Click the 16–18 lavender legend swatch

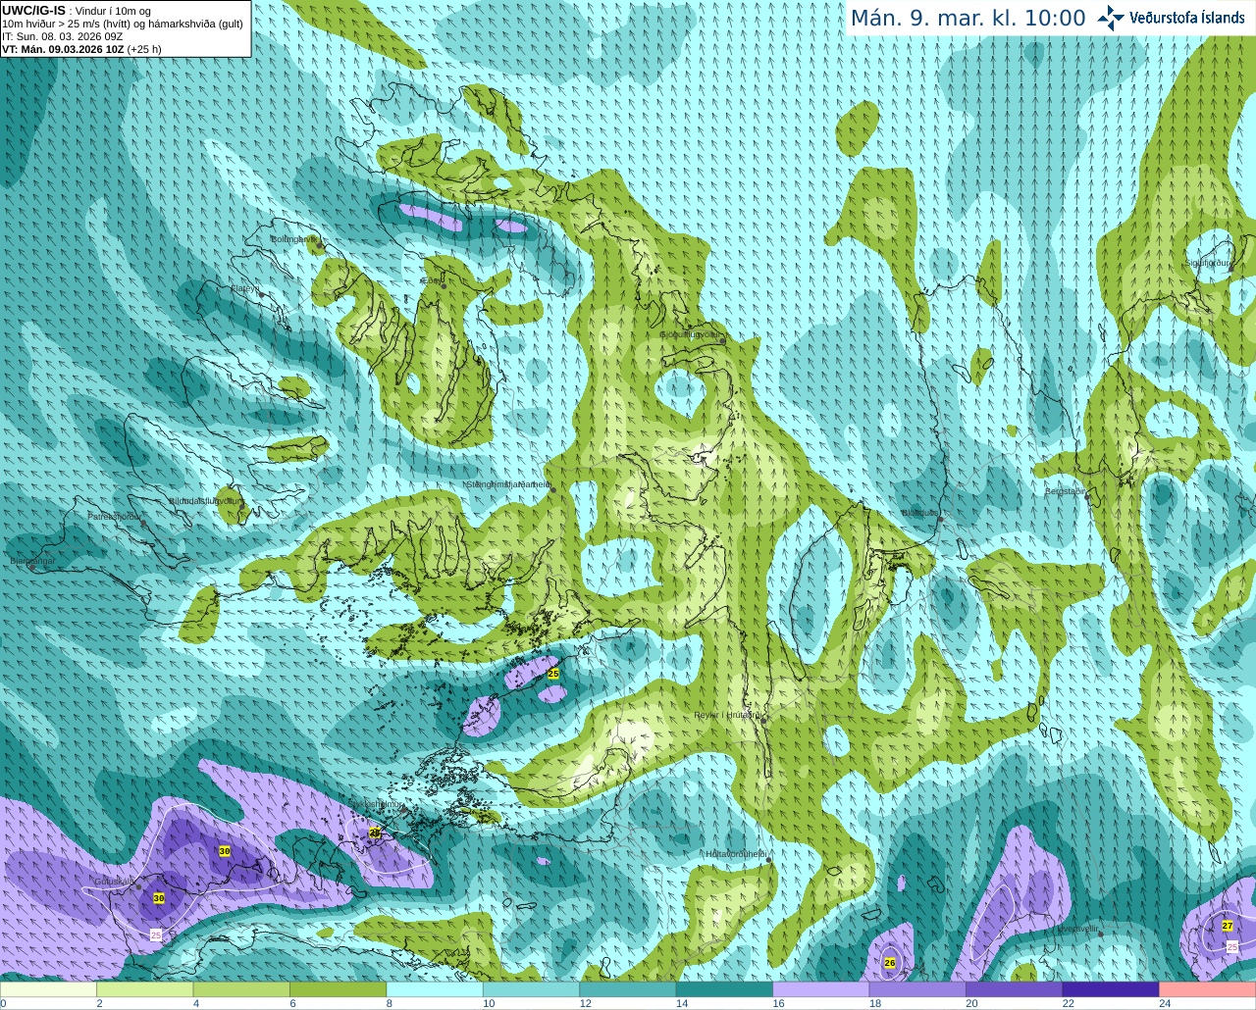(x=821, y=989)
